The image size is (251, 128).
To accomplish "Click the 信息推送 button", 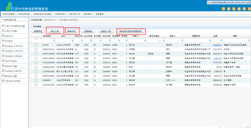I will coord(88,31).
